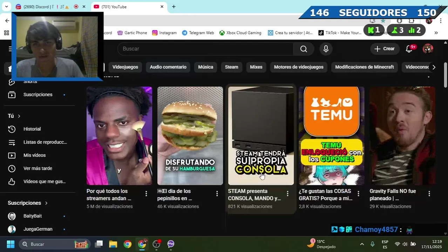
Task: Open the tab search dropdown
Action: (x=6, y=7)
